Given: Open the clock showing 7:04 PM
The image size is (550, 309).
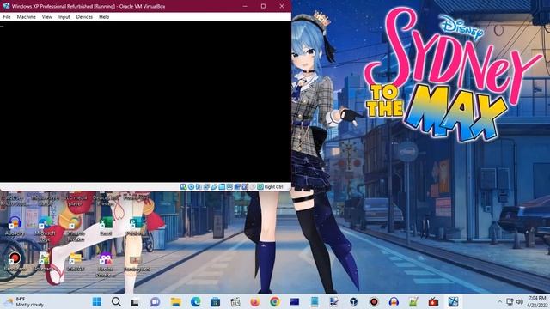Looking at the screenshot, I should coord(537,301).
